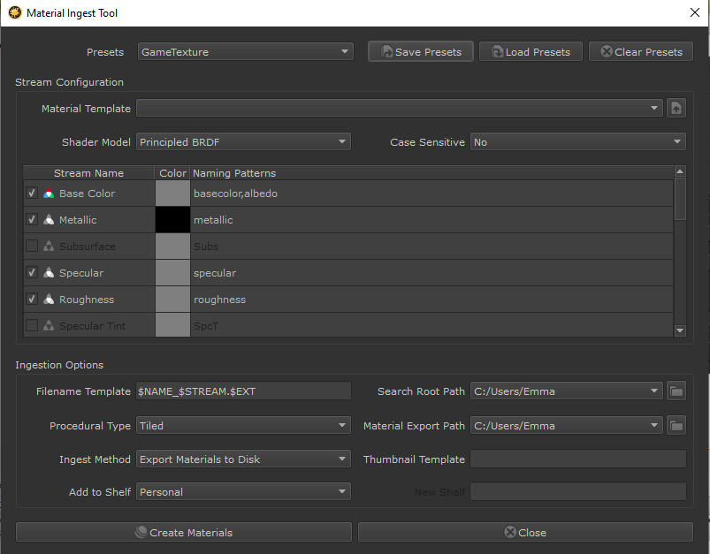Click the Specular stream type icon
Image resolution: width=710 pixels, height=554 pixels.
(x=49, y=273)
